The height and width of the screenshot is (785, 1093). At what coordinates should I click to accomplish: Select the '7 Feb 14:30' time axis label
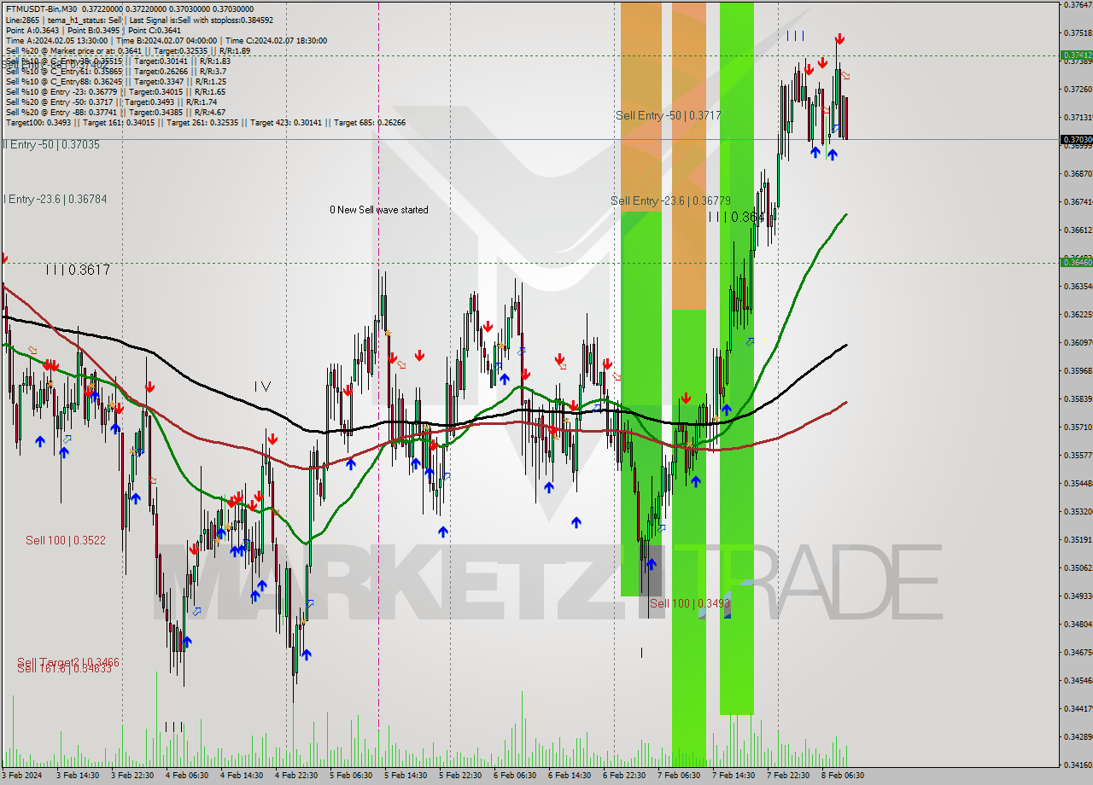tap(734, 776)
